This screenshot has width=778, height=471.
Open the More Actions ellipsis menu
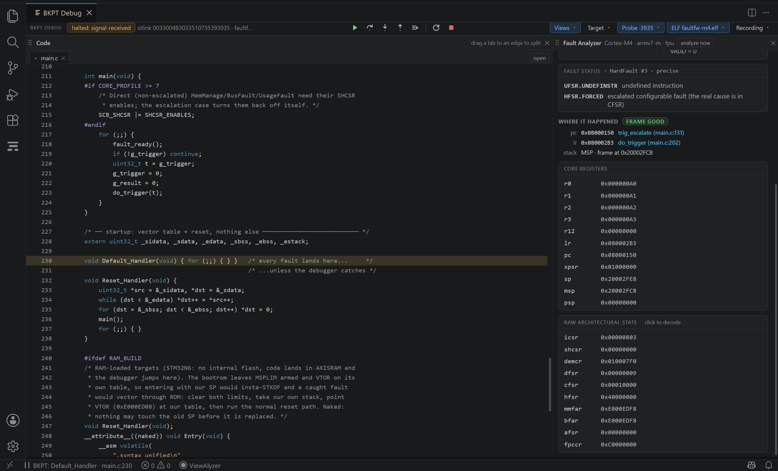click(x=766, y=13)
